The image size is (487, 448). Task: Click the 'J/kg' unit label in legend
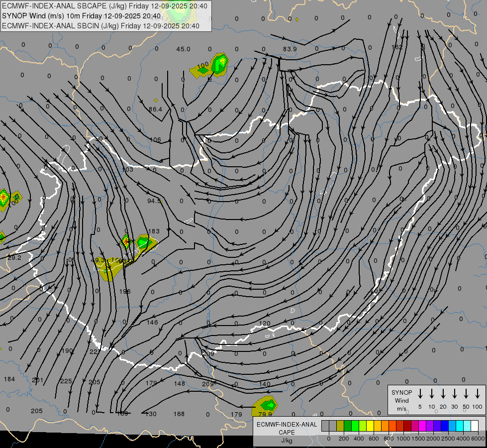coord(287,441)
